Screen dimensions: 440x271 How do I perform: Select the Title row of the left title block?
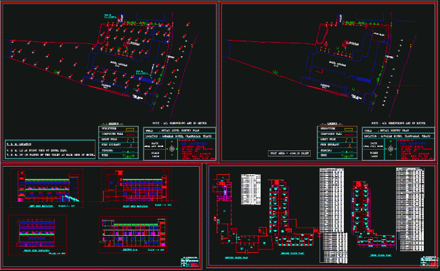click(179, 131)
